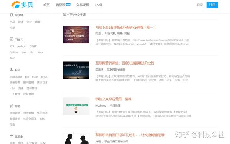This screenshot has height=144, width=230.
Task: Go to the 全部课程 page
Action: pos(82,5)
